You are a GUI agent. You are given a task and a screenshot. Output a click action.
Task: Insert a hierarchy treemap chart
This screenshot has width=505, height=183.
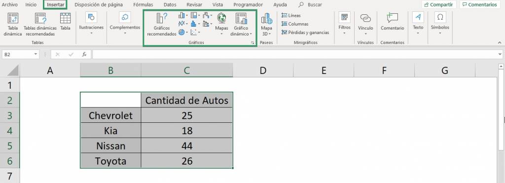point(195,15)
